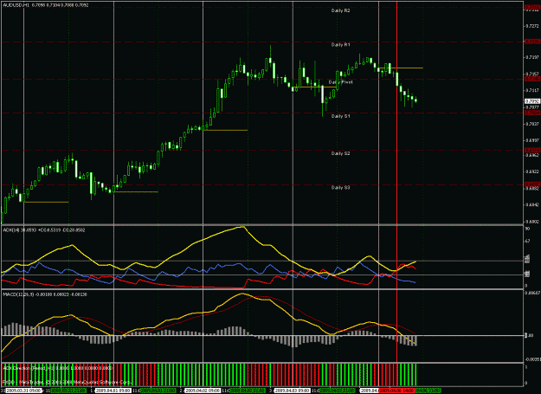
Task: Click the 2009.04.02 09:00 date label
Action: (203, 391)
